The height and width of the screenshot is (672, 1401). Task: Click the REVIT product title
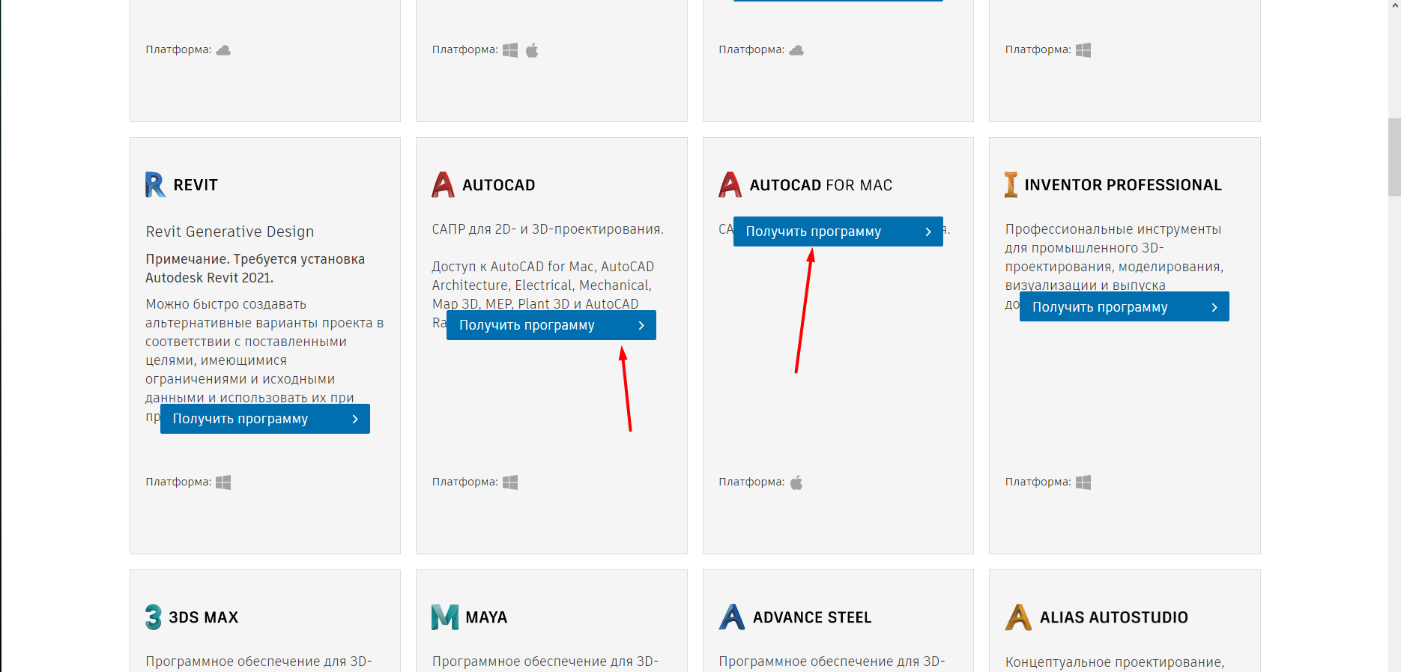[196, 185]
